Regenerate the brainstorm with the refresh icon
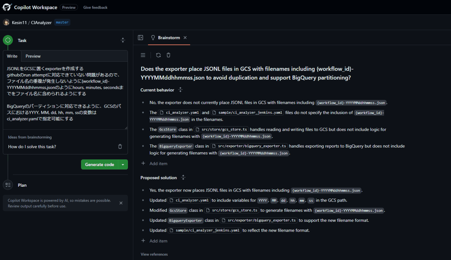 coord(158,55)
